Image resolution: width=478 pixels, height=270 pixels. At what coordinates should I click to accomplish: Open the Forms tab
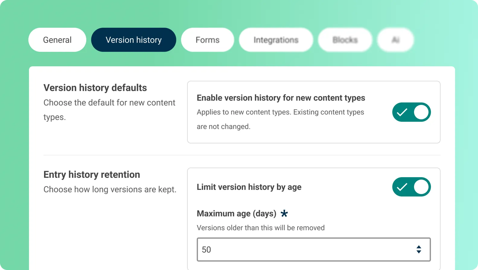pos(208,40)
